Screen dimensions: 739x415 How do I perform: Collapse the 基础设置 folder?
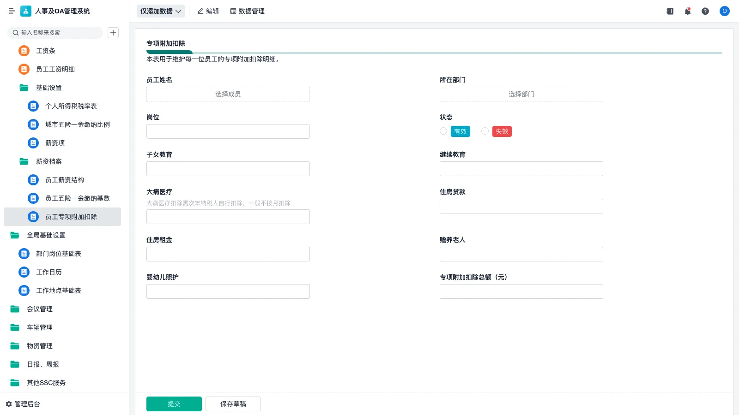[x=48, y=88]
